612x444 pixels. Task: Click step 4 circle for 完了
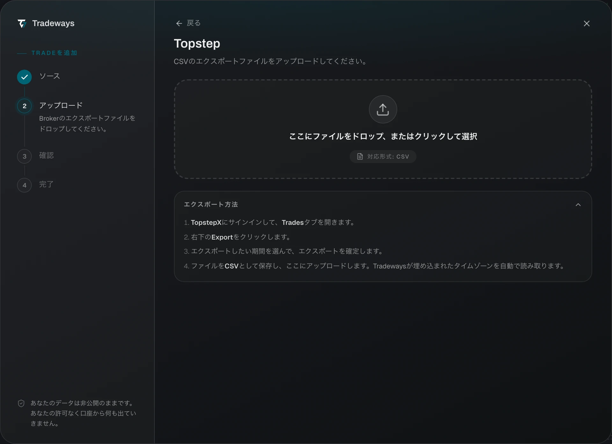pyautogui.click(x=24, y=185)
